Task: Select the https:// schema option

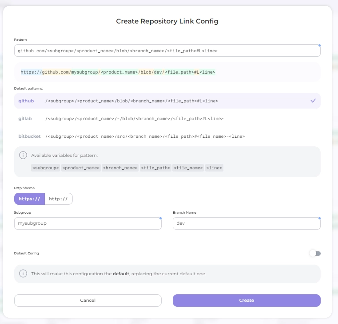Action: point(30,199)
